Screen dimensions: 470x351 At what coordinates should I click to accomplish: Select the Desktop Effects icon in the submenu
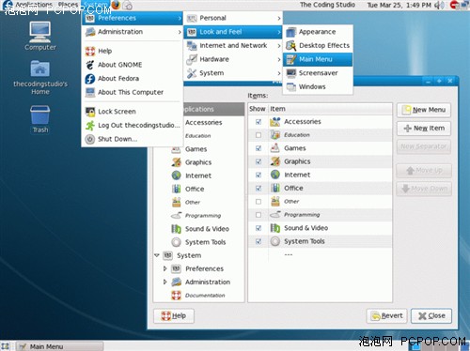(290, 46)
